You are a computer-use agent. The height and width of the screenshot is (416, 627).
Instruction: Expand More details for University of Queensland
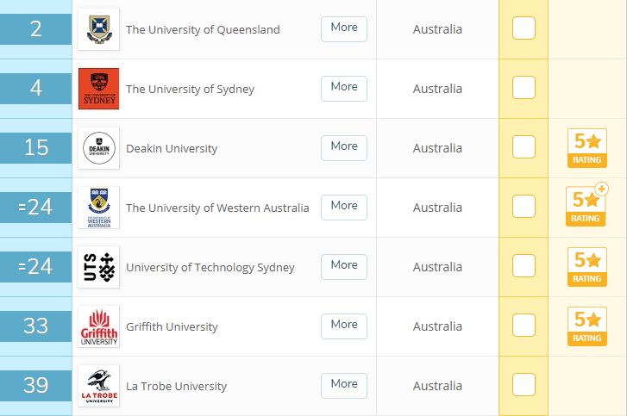(x=344, y=29)
